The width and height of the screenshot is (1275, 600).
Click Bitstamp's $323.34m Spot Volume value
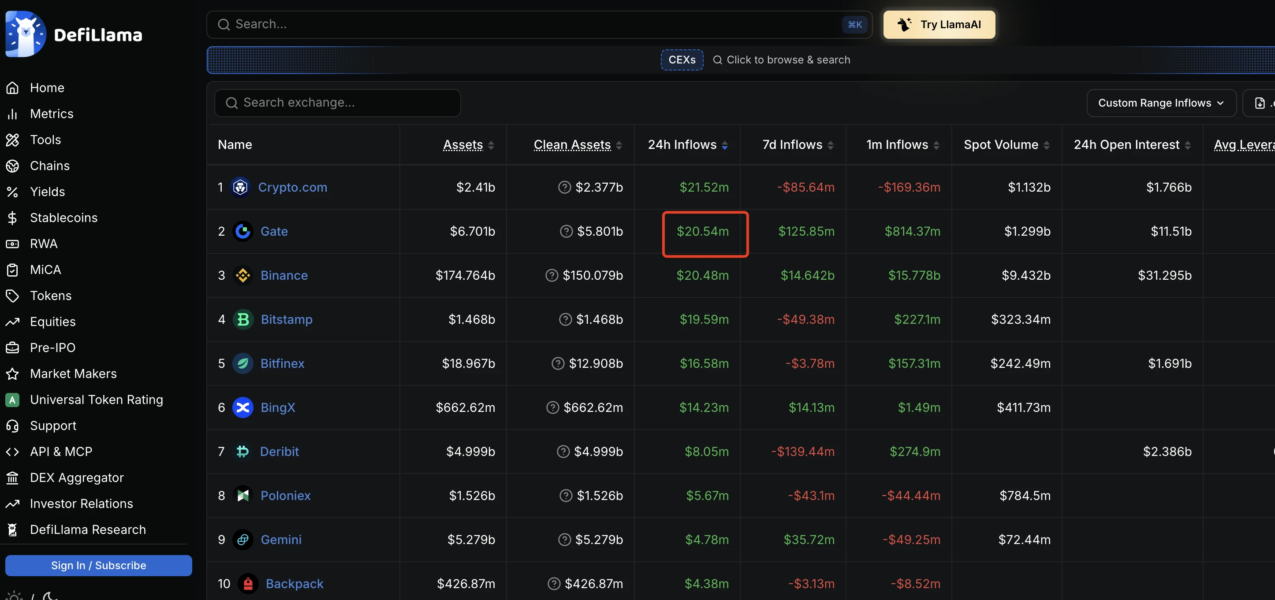1021,319
